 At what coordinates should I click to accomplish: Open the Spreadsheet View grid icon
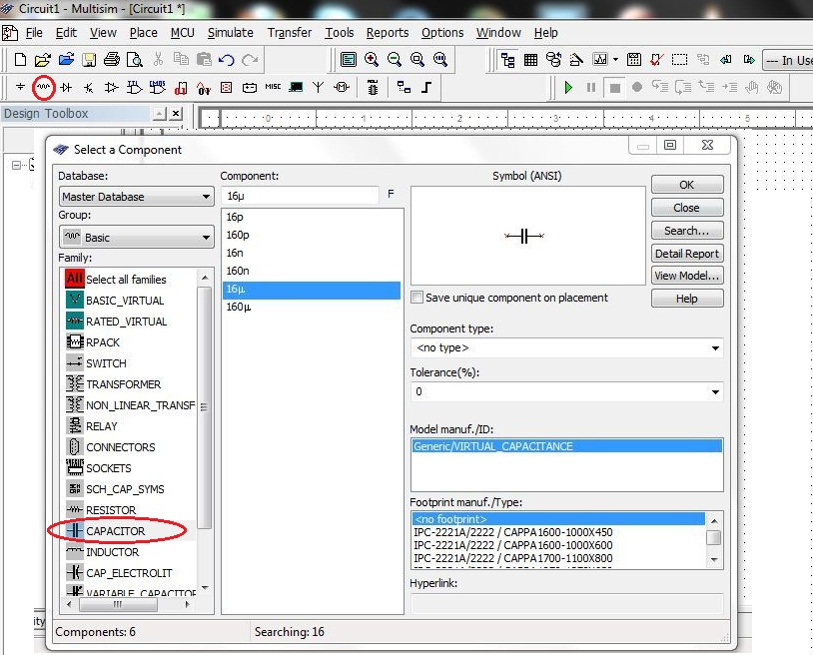tap(530, 60)
